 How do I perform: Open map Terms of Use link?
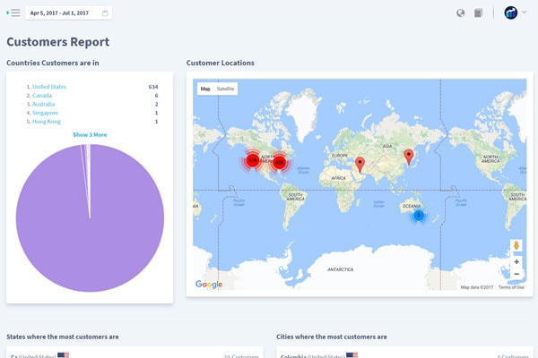click(511, 287)
